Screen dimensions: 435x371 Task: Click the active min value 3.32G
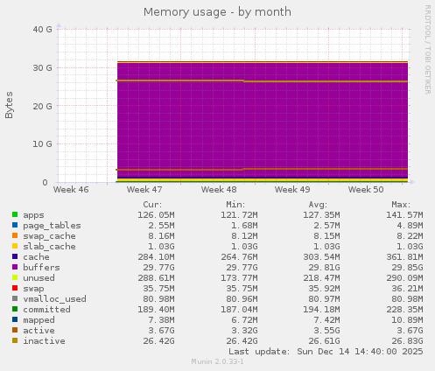[244, 331]
